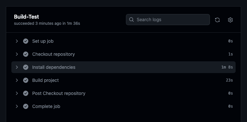Click the 1m 8s duration text
Image resolution: width=247 pixels, height=122 pixels.
click(x=227, y=67)
